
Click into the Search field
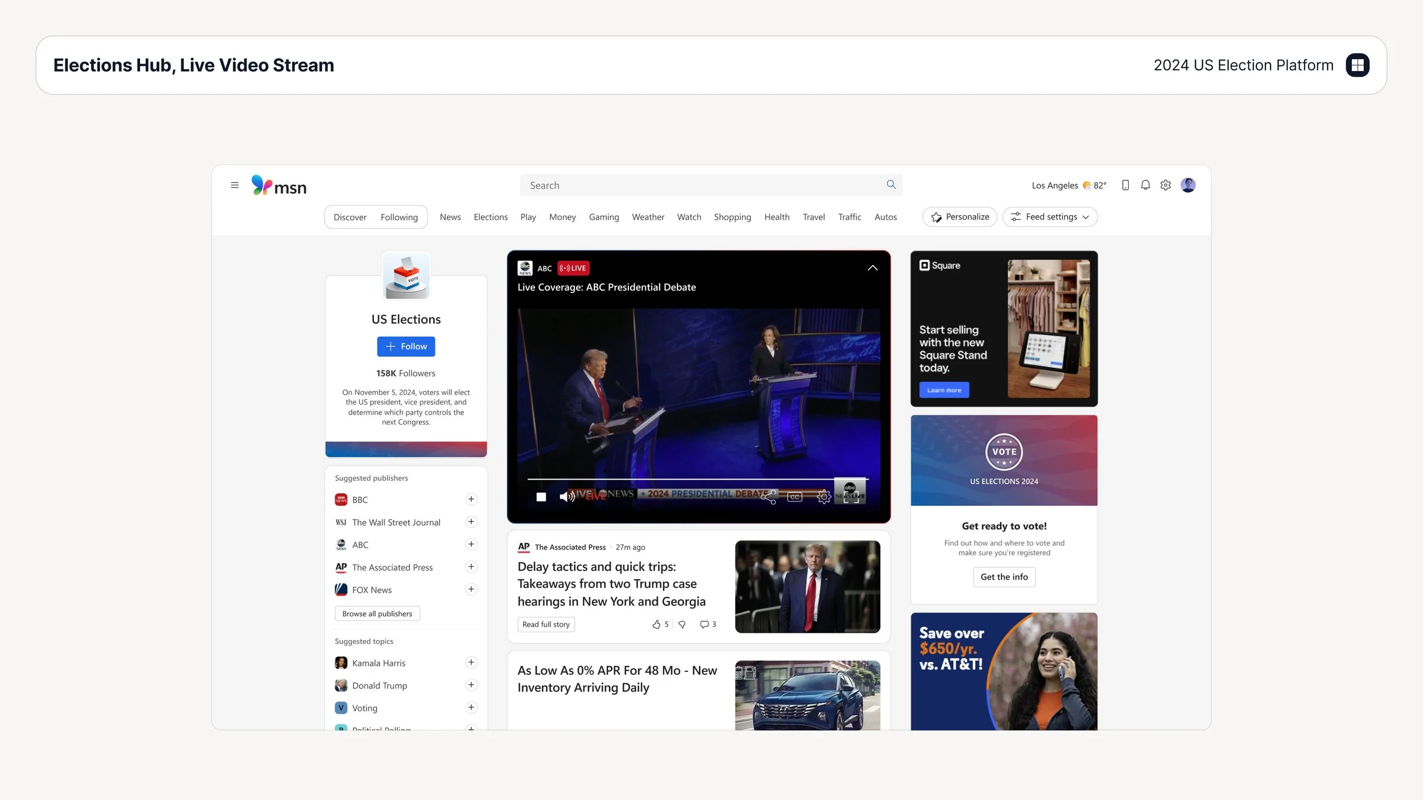click(x=700, y=185)
